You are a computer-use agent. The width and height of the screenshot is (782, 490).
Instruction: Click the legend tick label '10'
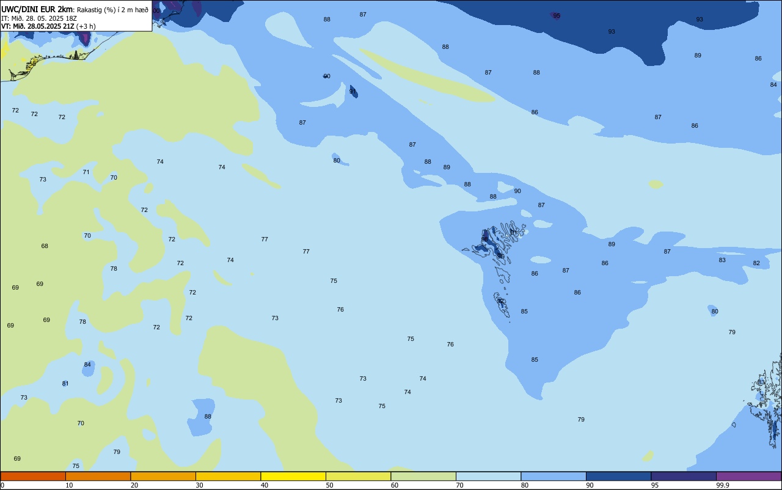(x=69, y=485)
